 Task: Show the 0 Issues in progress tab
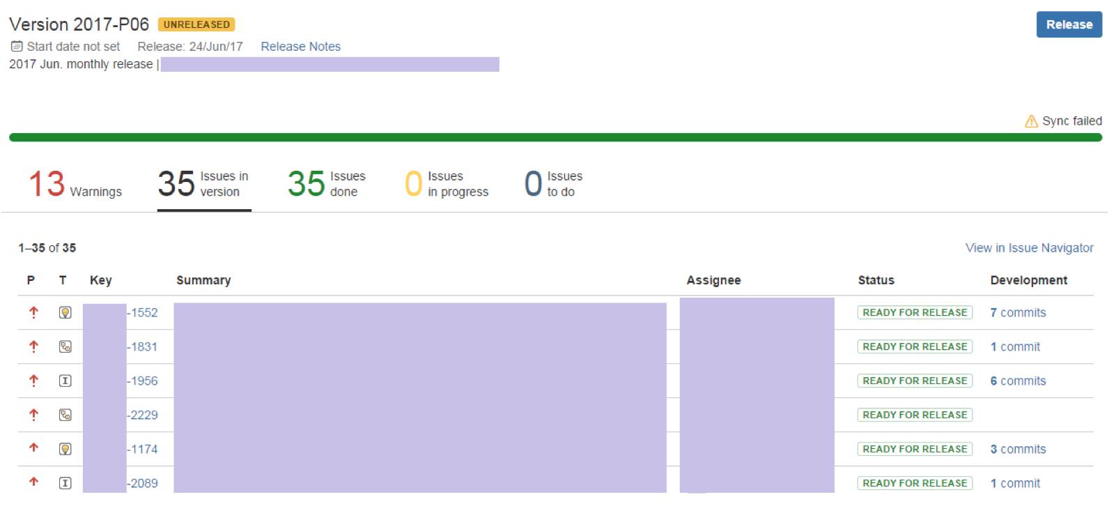point(447,184)
